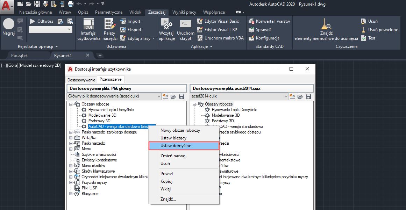Click open-file icon in right acad2014.cuix pane
This screenshot has height=210, width=406.
[300, 96]
